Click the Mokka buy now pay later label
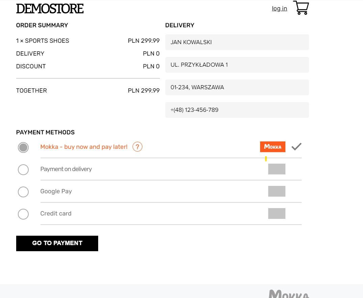This screenshot has height=298, width=363. 84,147
